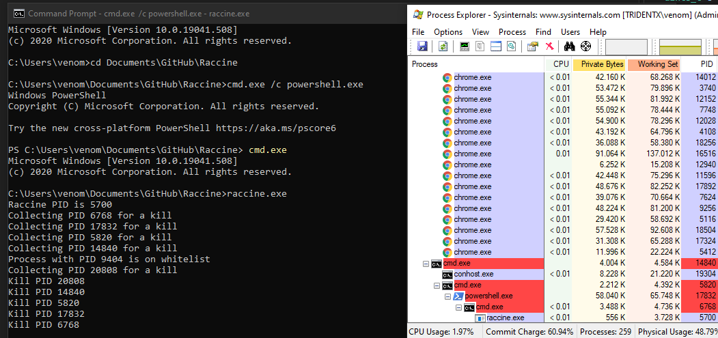
Task: Sort by the CPU column header
Action: (559, 65)
